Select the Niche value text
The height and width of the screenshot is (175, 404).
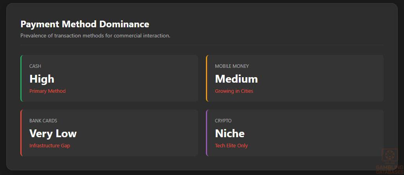[230, 134]
